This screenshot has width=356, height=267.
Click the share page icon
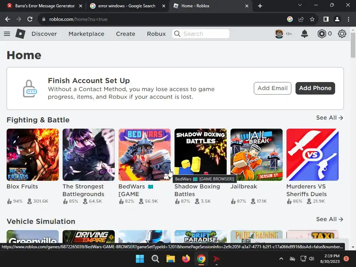(301, 19)
